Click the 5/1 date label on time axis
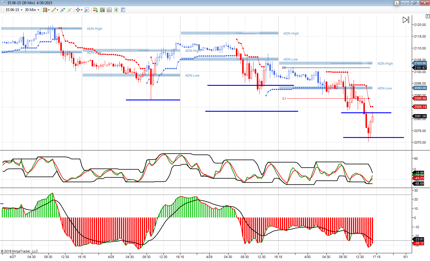 pos(406,257)
